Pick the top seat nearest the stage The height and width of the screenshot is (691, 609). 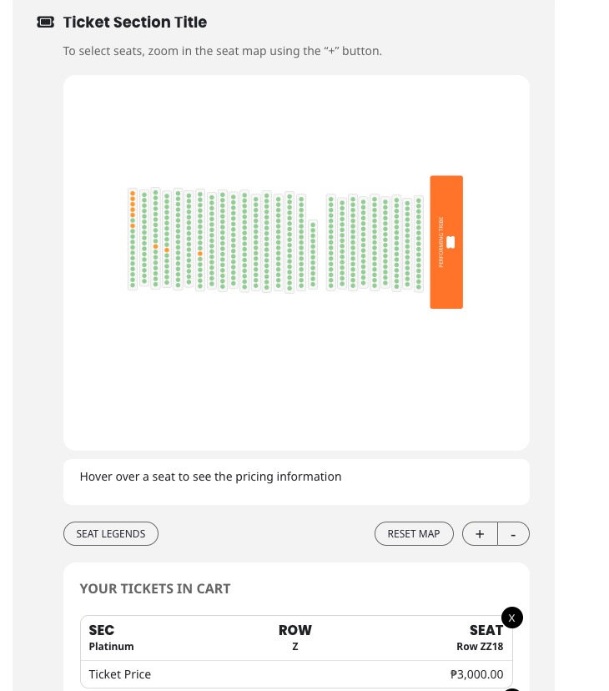(x=419, y=200)
